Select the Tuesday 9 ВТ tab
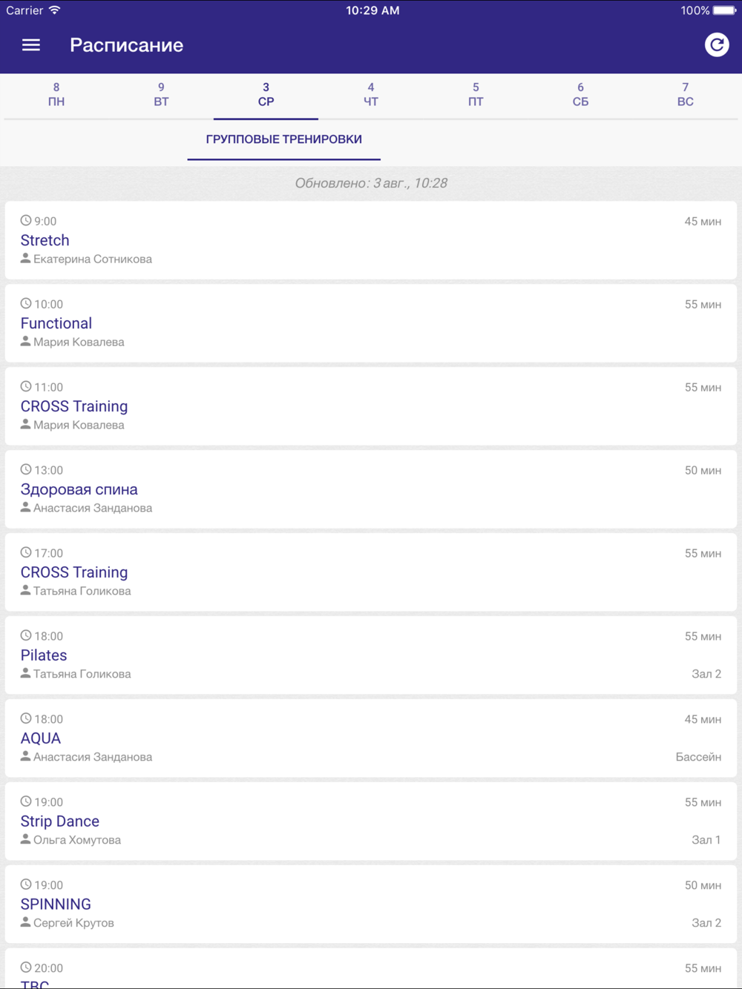Viewport: 742px width, 989px height. 161,95
